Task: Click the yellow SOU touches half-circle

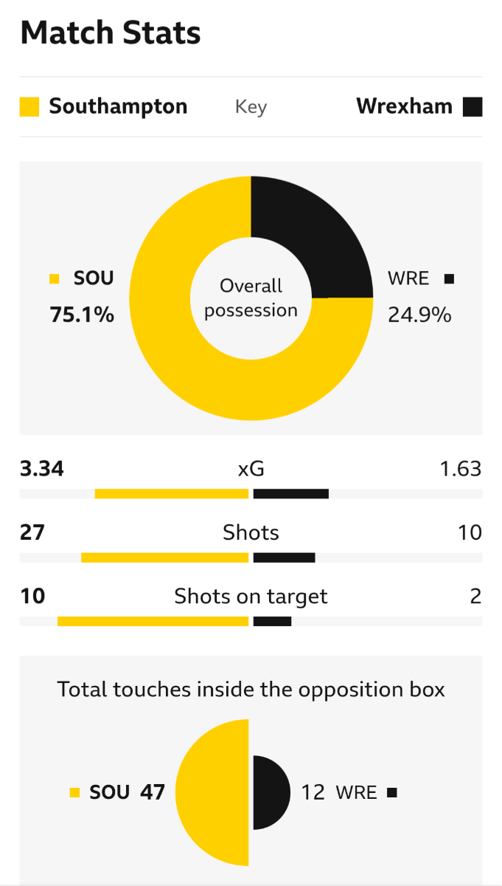Action: [x=212, y=792]
